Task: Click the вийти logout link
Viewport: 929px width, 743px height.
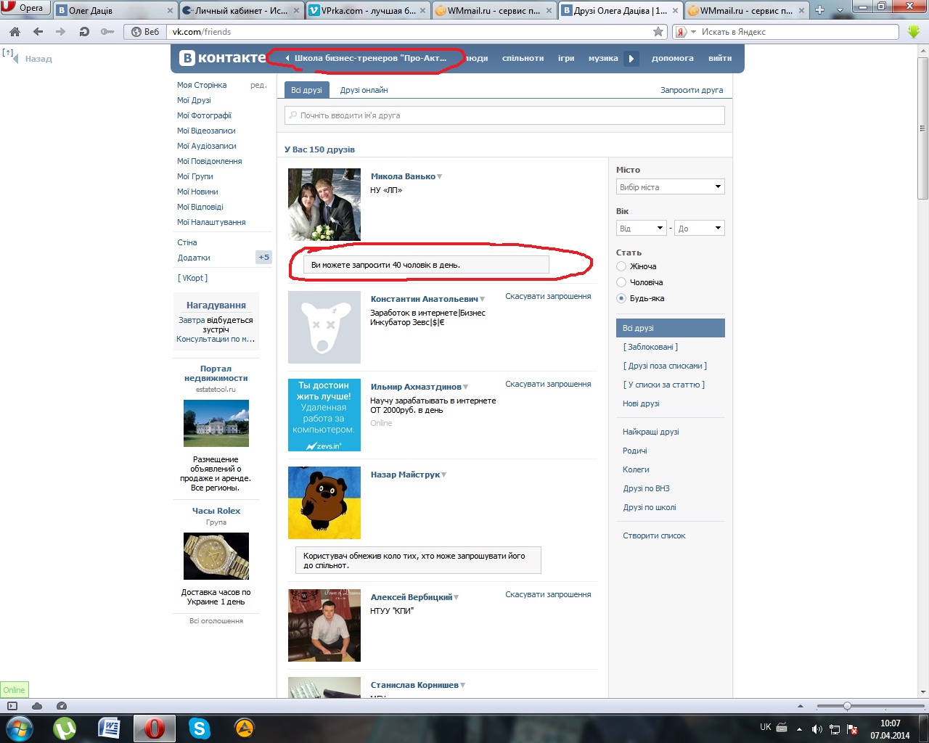Action: 720,58
